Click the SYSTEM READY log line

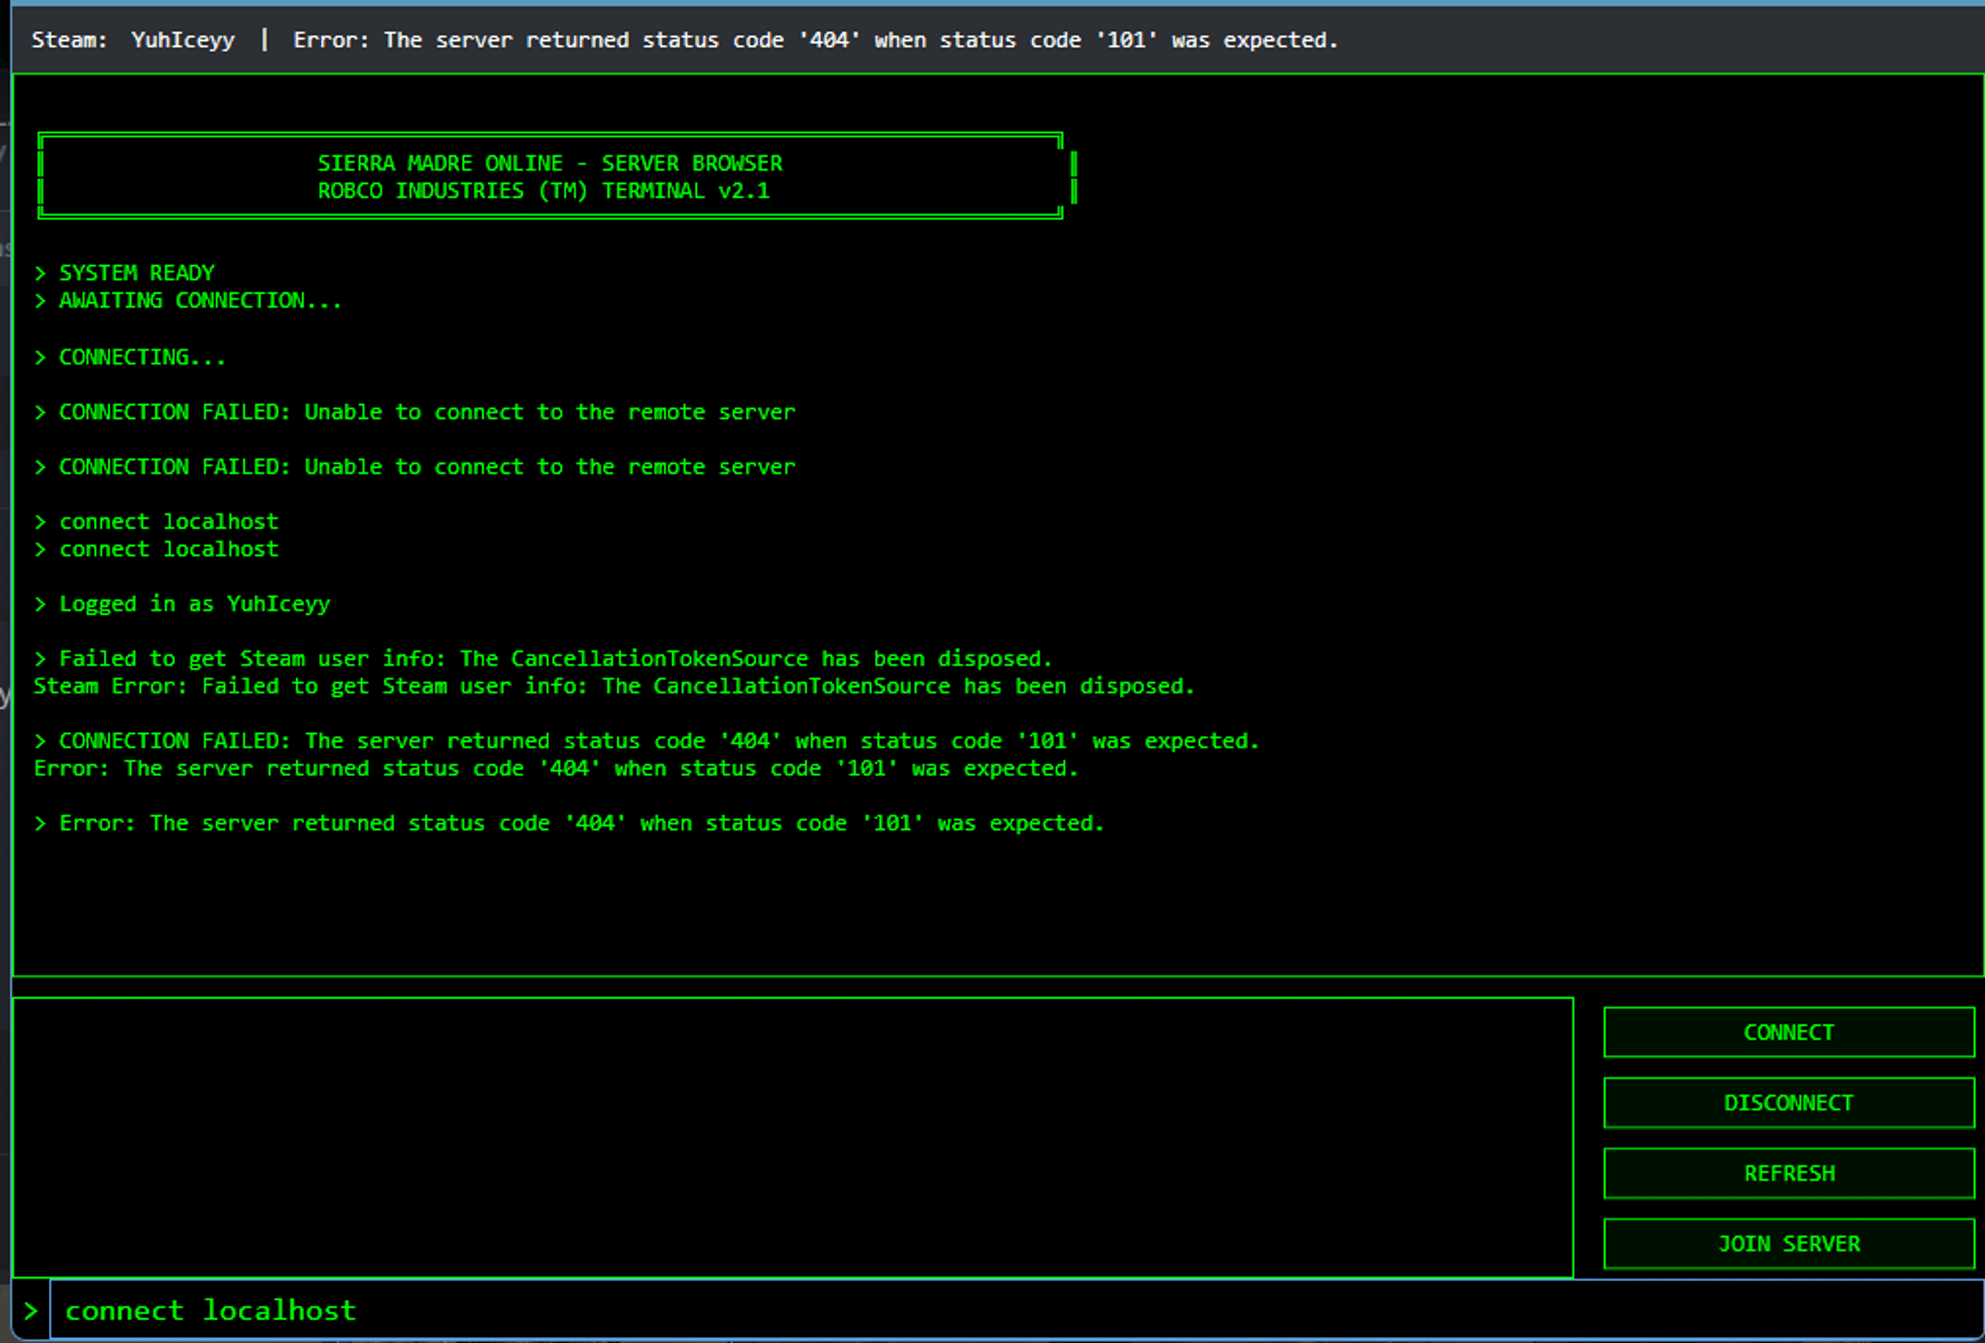pos(136,272)
